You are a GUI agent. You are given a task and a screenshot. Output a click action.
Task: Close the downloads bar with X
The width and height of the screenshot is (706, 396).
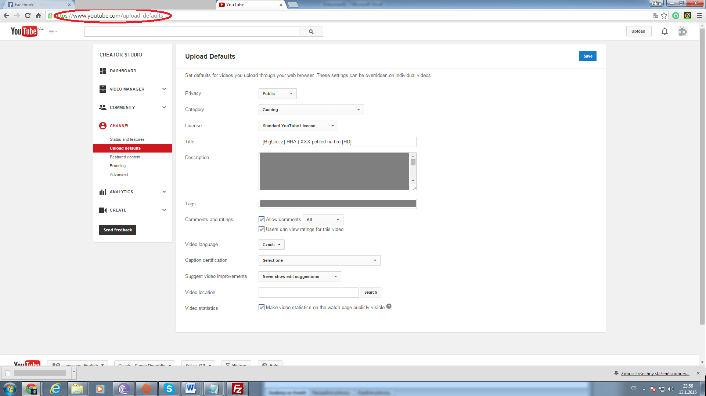pyautogui.click(x=698, y=373)
